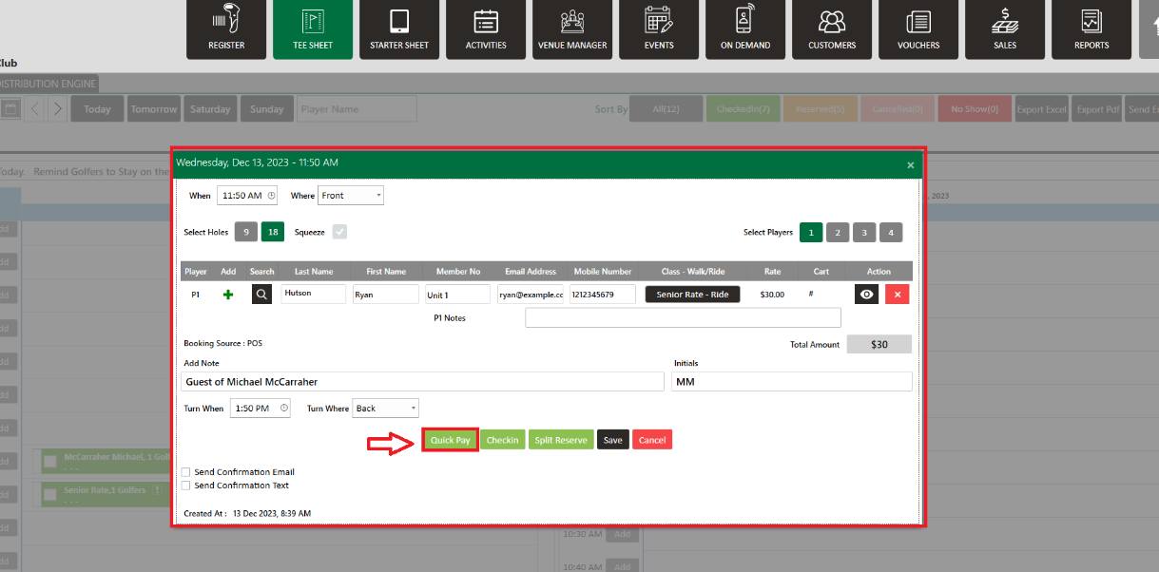
Task: Switch to the Customers tab
Action: (832, 29)
